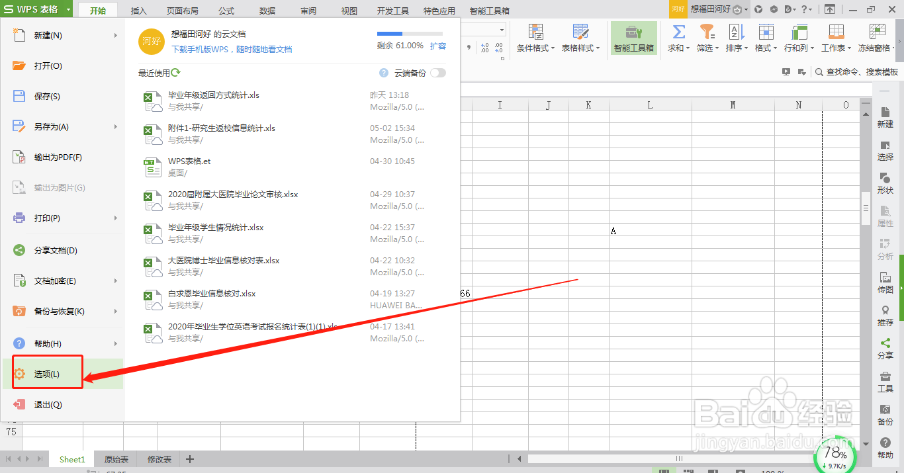This screenshot has width=904, height=473.
Task: Switch to the 公式 tab
Action: pos(226,11)
